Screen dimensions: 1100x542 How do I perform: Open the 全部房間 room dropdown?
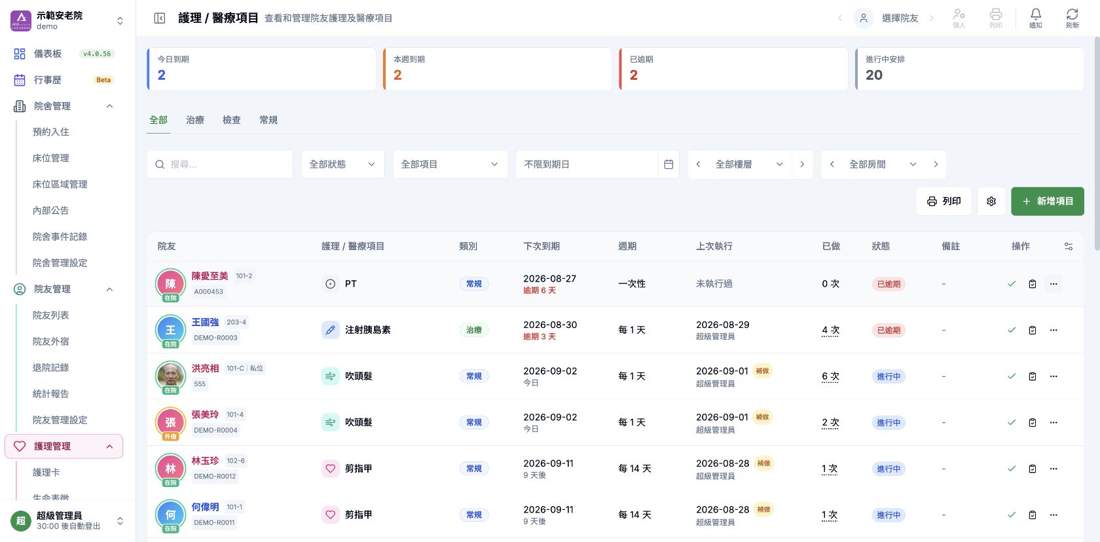[883, 164]
